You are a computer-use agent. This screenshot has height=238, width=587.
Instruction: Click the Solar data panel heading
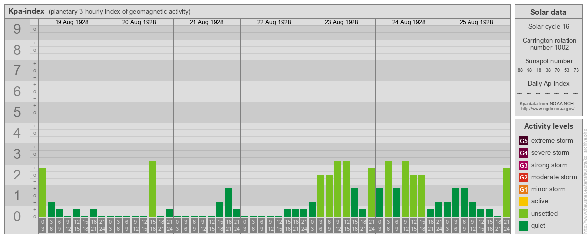click(548, 12)
